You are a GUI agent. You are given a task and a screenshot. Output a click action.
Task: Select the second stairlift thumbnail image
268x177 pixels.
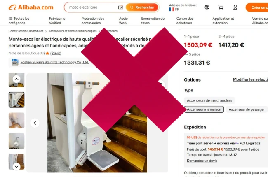point(16,100)
